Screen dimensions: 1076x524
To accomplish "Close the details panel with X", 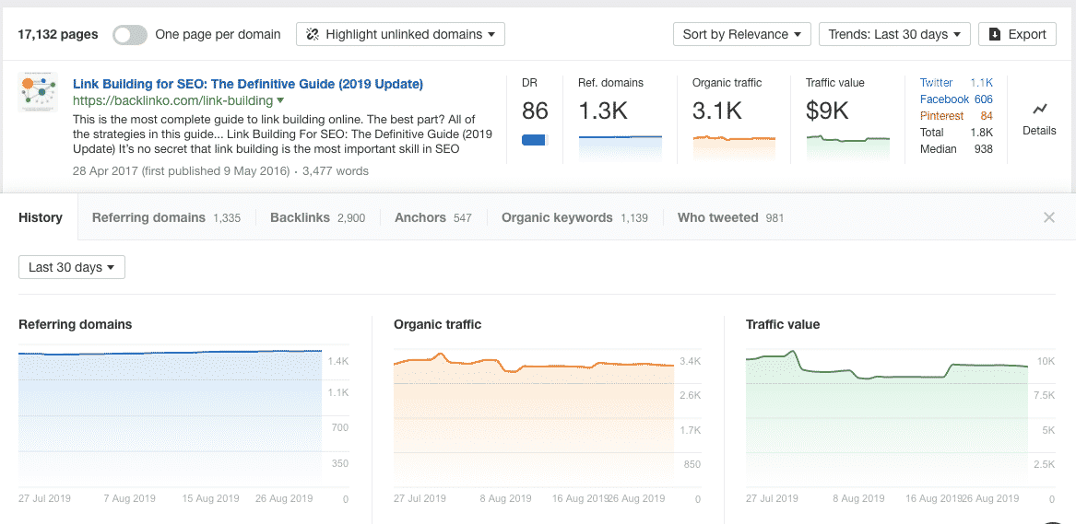I will pyautogui.click(x=1048, y=218).
